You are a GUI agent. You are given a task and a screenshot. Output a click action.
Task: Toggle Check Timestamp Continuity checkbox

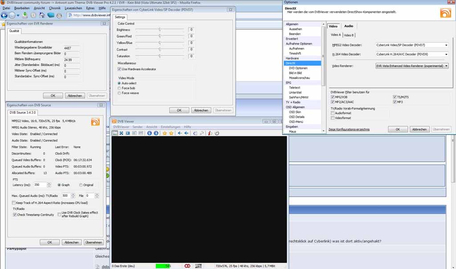tap(15, 215)
